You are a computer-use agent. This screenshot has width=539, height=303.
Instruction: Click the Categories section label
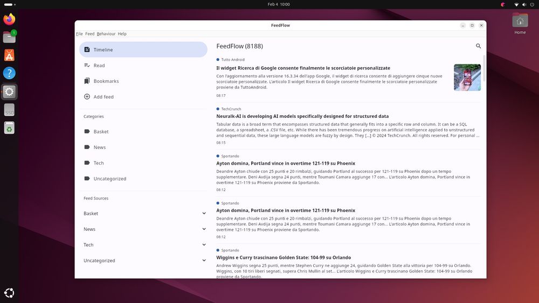pyautogui.click(x=93, y=116)
